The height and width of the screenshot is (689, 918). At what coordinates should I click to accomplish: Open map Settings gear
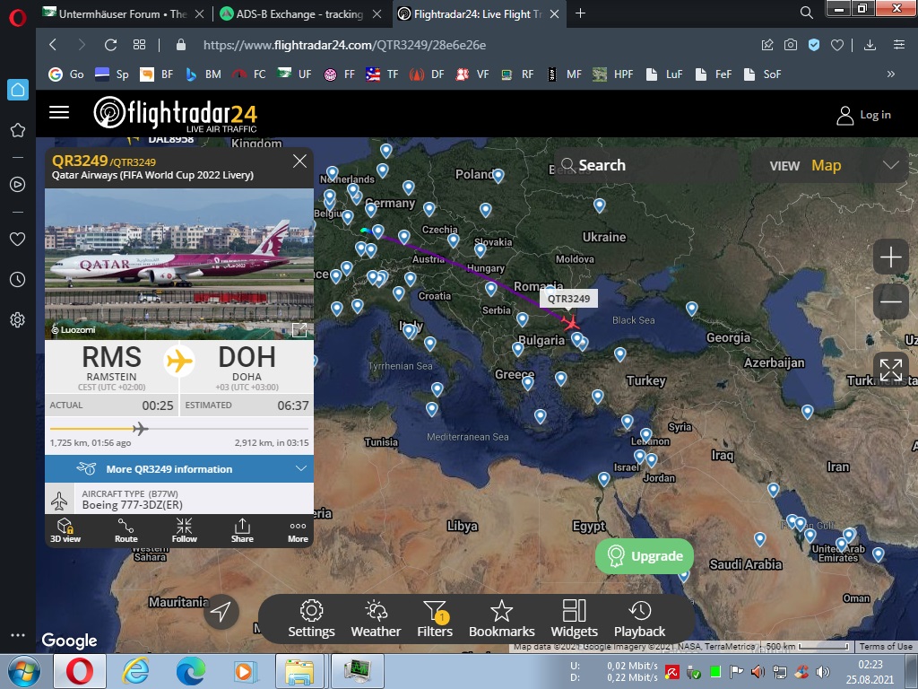311,620
